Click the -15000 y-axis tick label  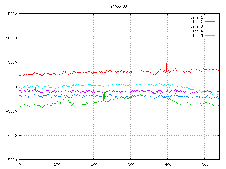[10, 159]
